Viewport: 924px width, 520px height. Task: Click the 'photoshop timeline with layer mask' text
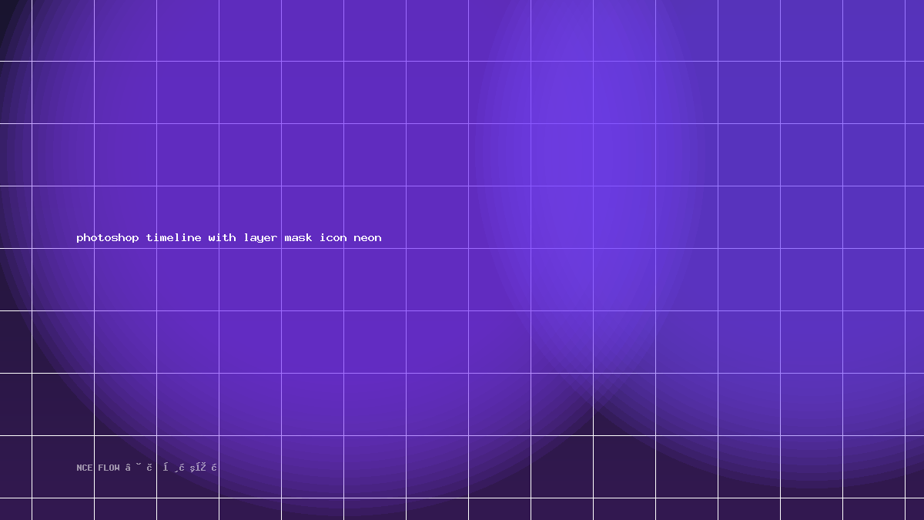coord(194,238)
